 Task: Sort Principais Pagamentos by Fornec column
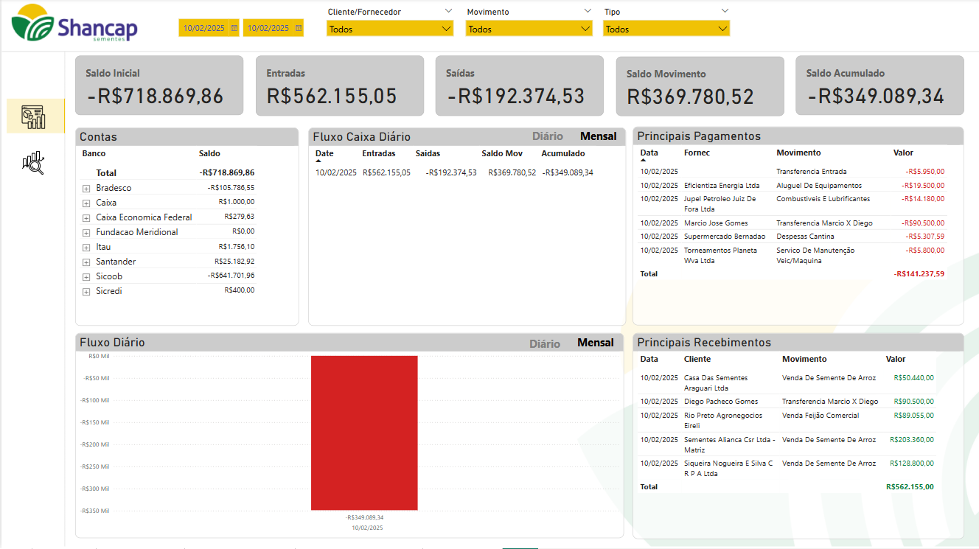695,153
